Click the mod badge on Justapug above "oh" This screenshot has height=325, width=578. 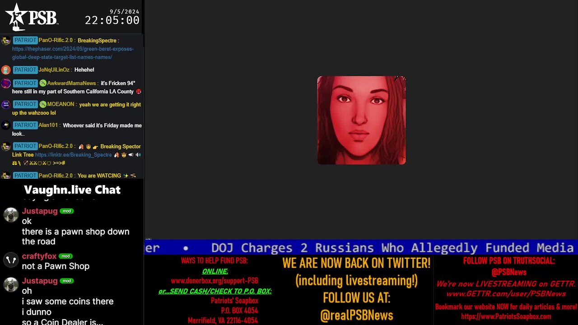pyautogui.click(x=66, y=280)
